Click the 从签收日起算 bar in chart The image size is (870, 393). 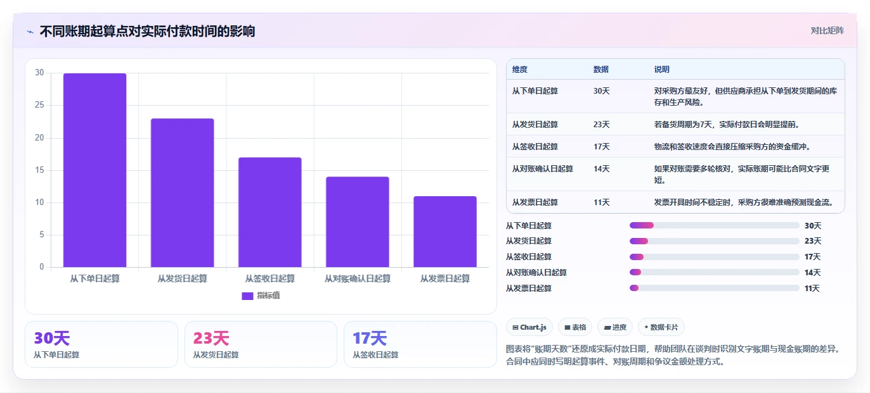269,212
